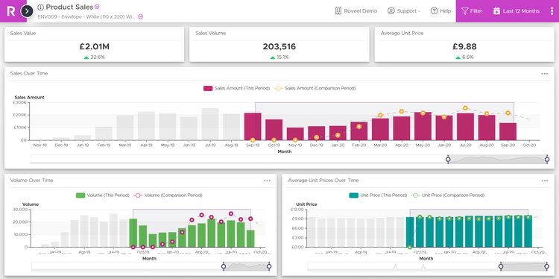
Task: Click the Roveel R logo icon
Action: click(x=10, y=11)
